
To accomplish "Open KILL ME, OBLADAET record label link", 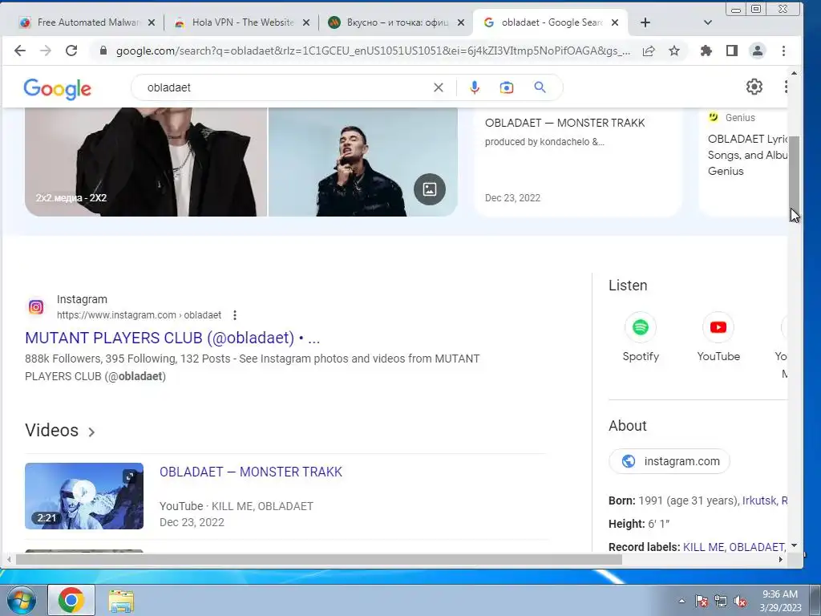I will coord(733,547).
